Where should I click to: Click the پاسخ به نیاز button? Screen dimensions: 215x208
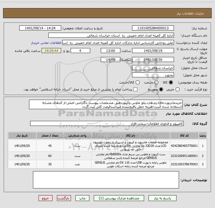(162, 198)
